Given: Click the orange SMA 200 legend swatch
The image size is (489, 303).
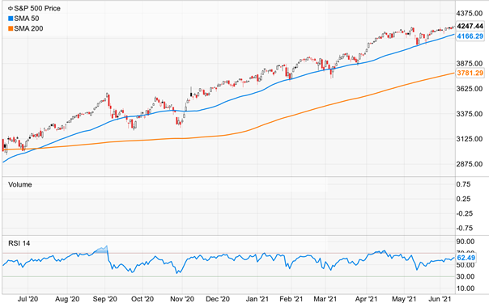Looking at the screenshot, I should pos(11,28).
